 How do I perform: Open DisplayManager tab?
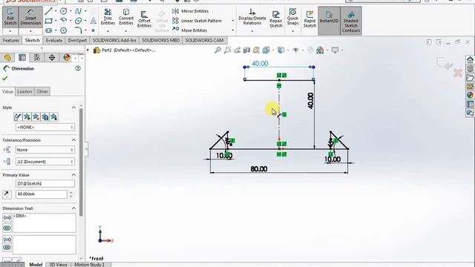(x=66, y=58)
